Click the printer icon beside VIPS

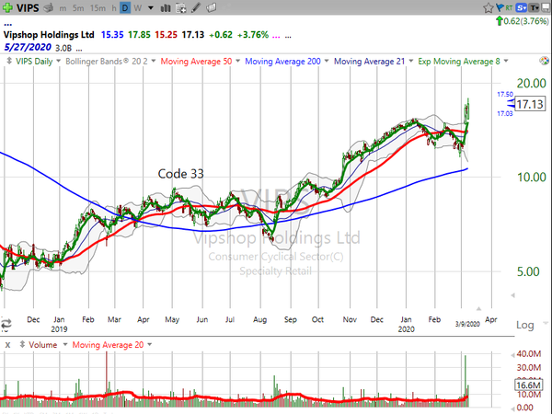tap(48, 7)
